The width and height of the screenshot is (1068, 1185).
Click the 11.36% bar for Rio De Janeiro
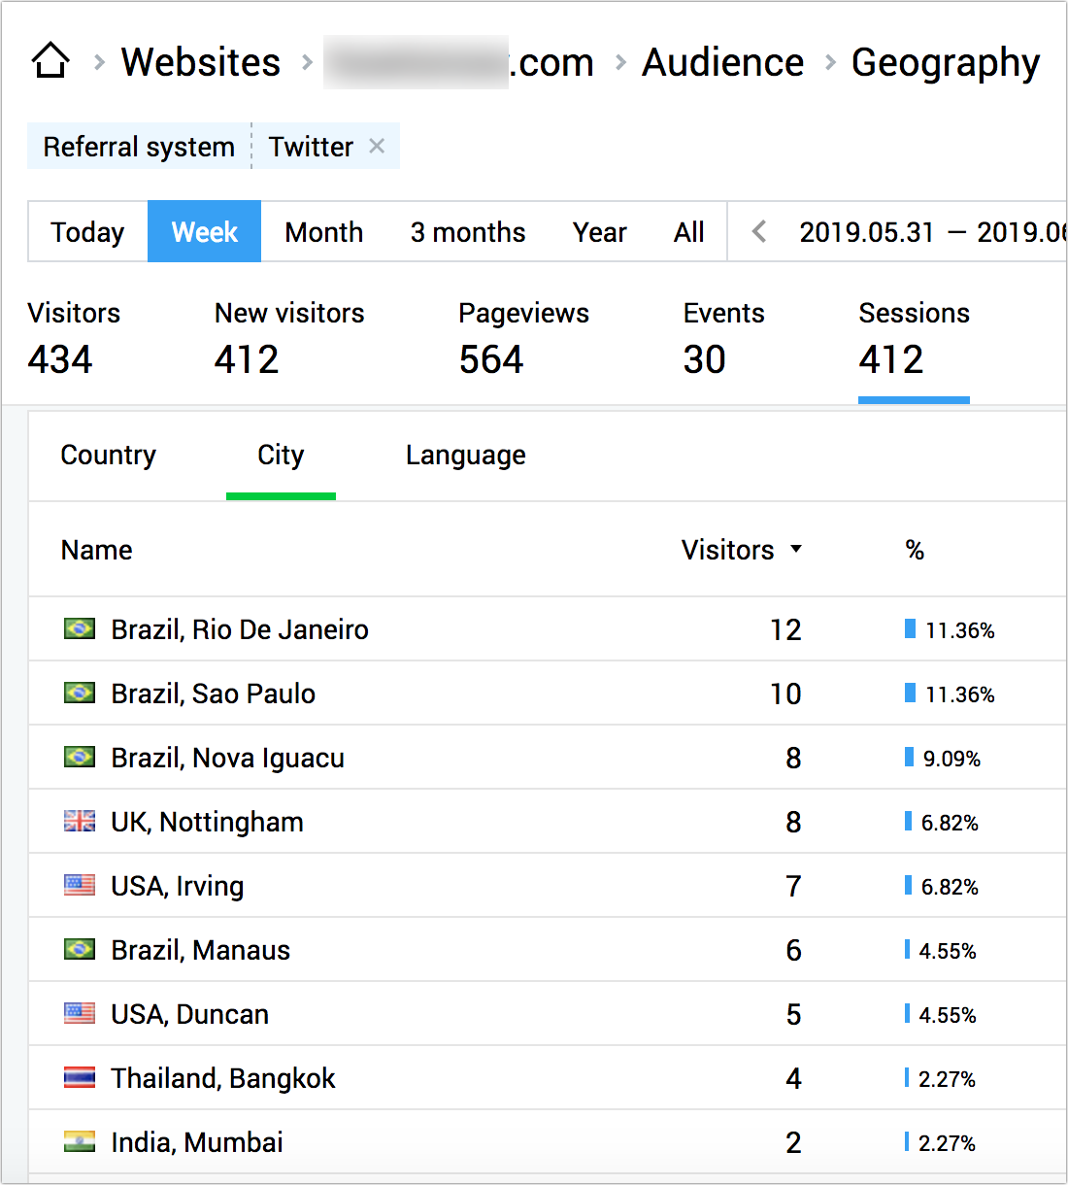pos(909,628)
